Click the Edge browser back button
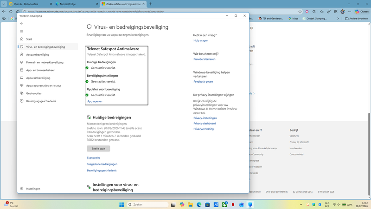 point(4,11)
